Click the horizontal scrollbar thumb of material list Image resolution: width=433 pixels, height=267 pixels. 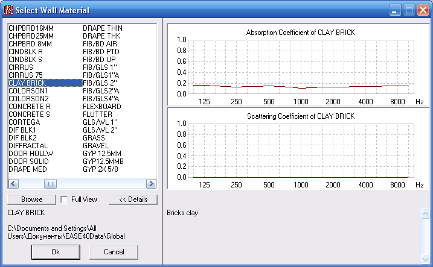click(50, 184)
